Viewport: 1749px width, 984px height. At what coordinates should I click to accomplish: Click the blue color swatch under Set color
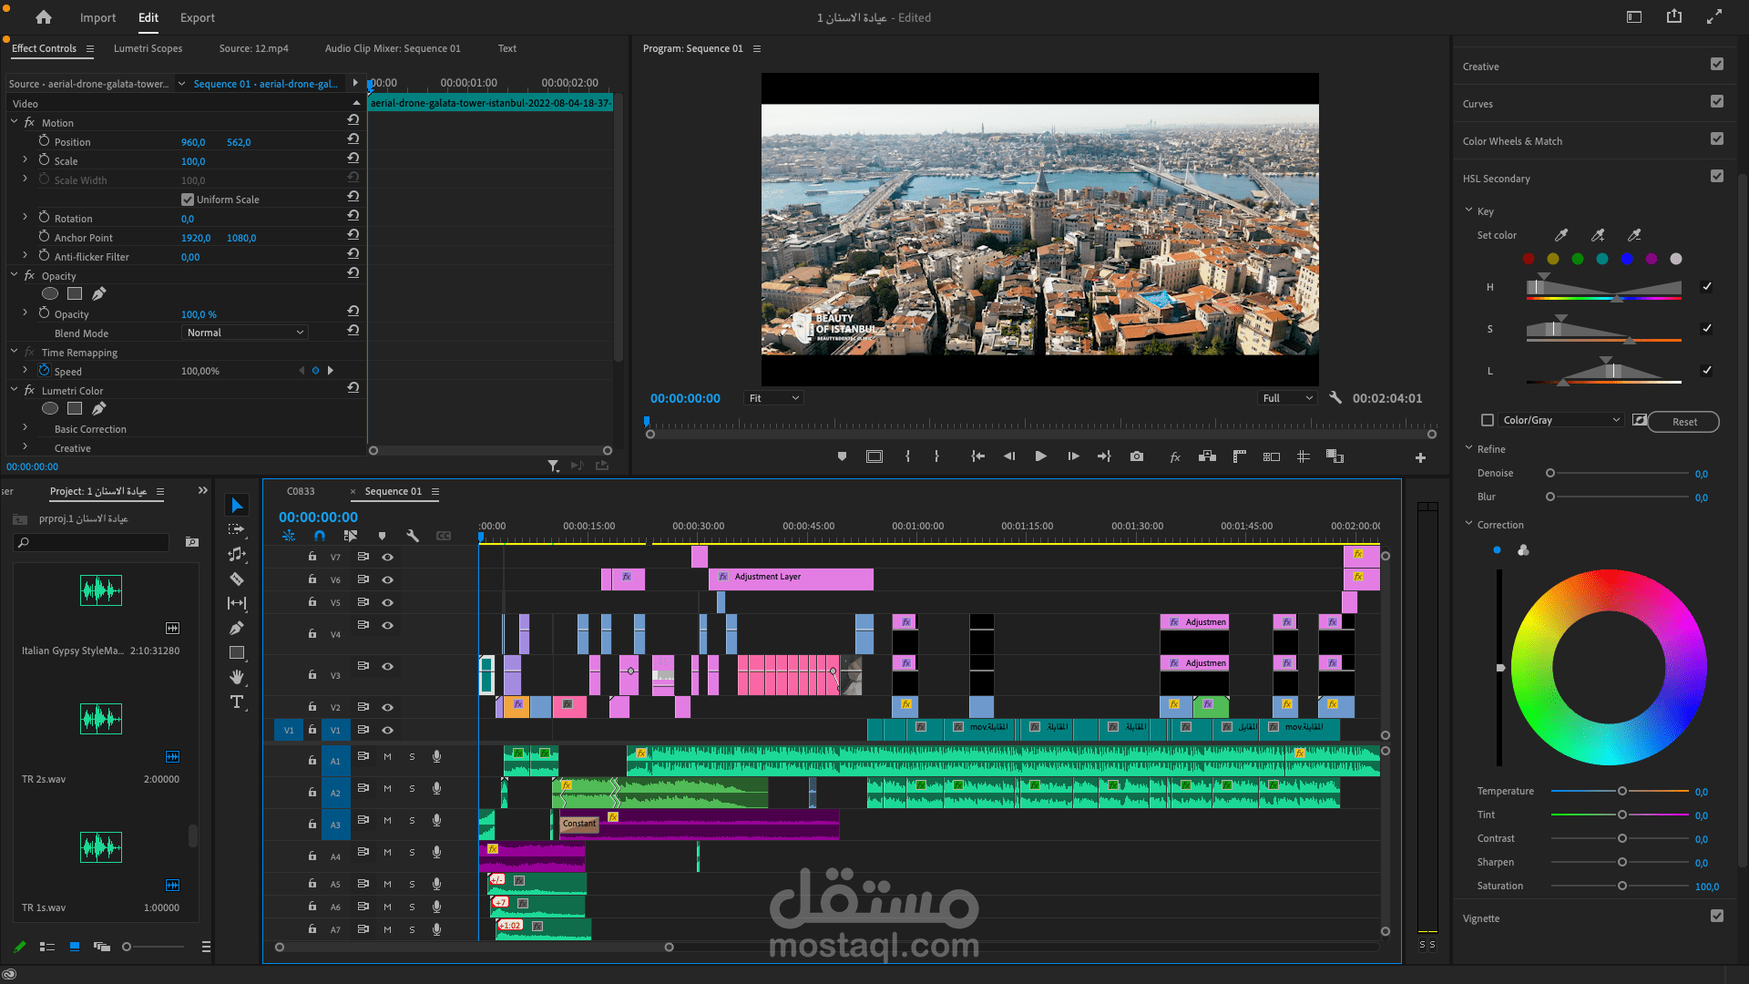(1627, 259)
